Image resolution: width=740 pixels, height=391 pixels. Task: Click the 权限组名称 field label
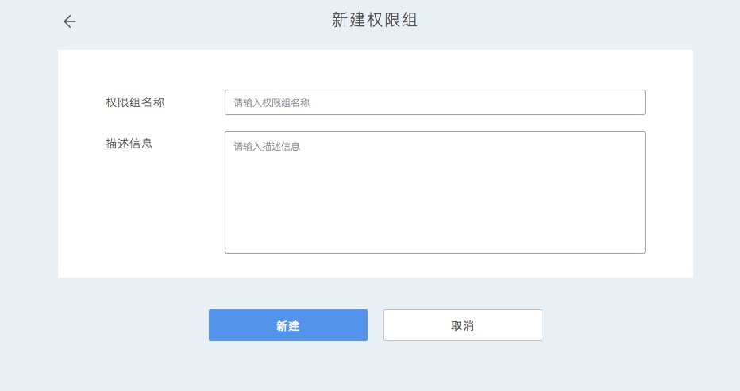[135, 102]
